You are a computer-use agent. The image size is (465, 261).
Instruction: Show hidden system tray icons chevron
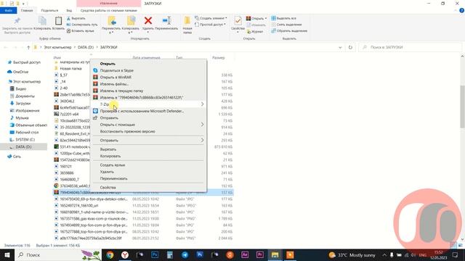[x=384, y=254]
